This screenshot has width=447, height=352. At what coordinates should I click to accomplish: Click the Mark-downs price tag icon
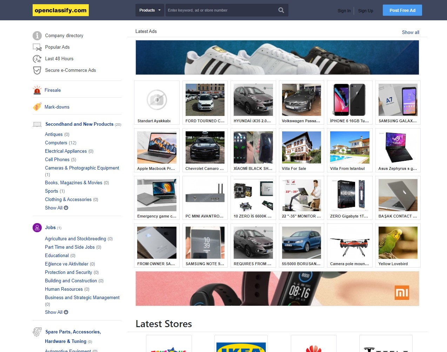coord(37,107)
